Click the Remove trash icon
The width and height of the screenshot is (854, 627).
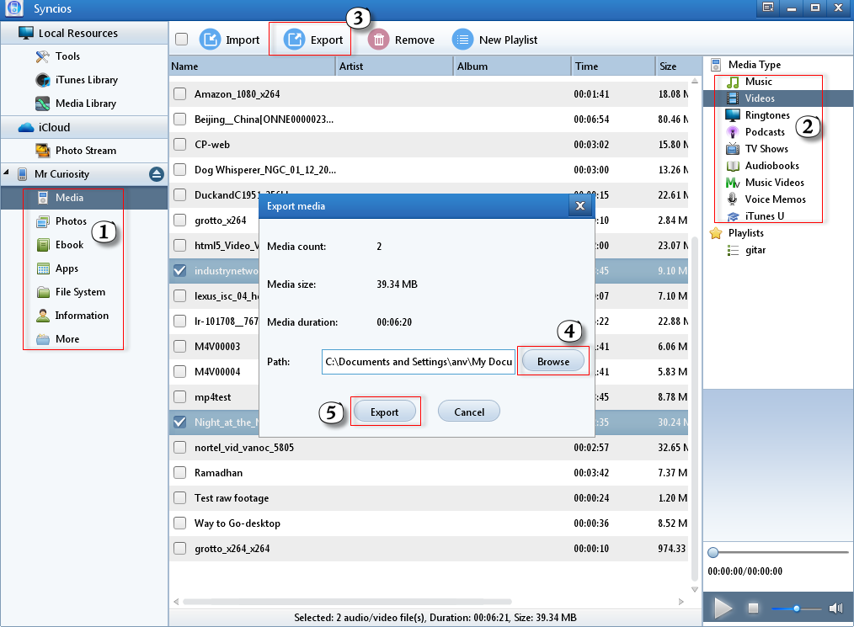378,40
